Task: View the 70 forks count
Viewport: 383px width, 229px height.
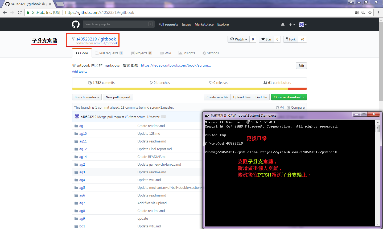Action: coord(302,39)
